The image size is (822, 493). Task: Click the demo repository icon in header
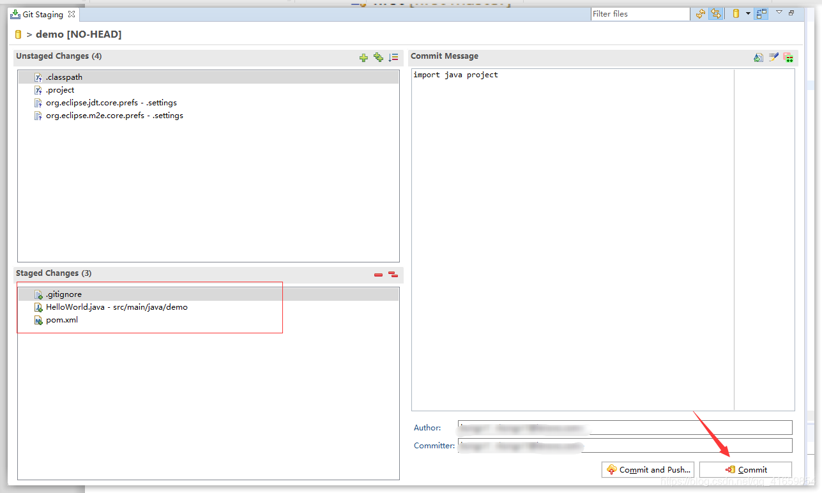tap(18, 34)
